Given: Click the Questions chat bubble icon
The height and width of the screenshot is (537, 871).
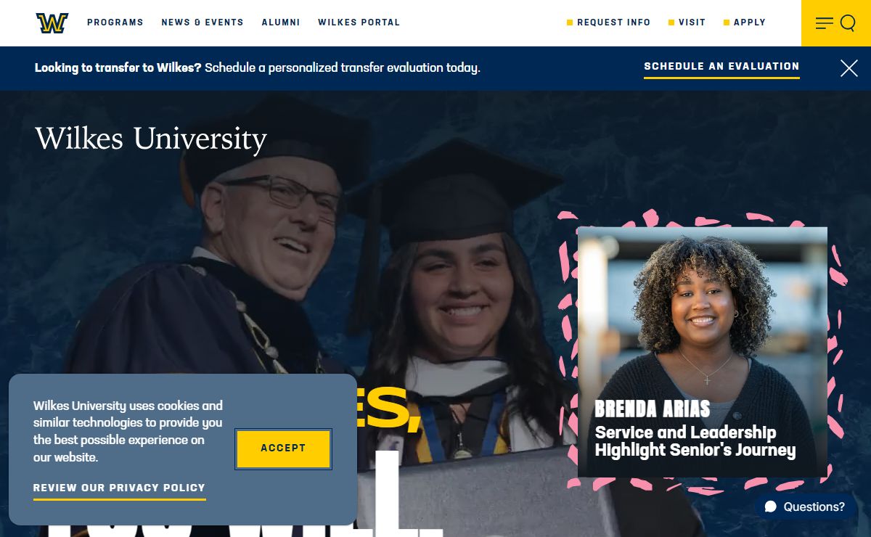Looking at the screenshot, I should point(771,507).
